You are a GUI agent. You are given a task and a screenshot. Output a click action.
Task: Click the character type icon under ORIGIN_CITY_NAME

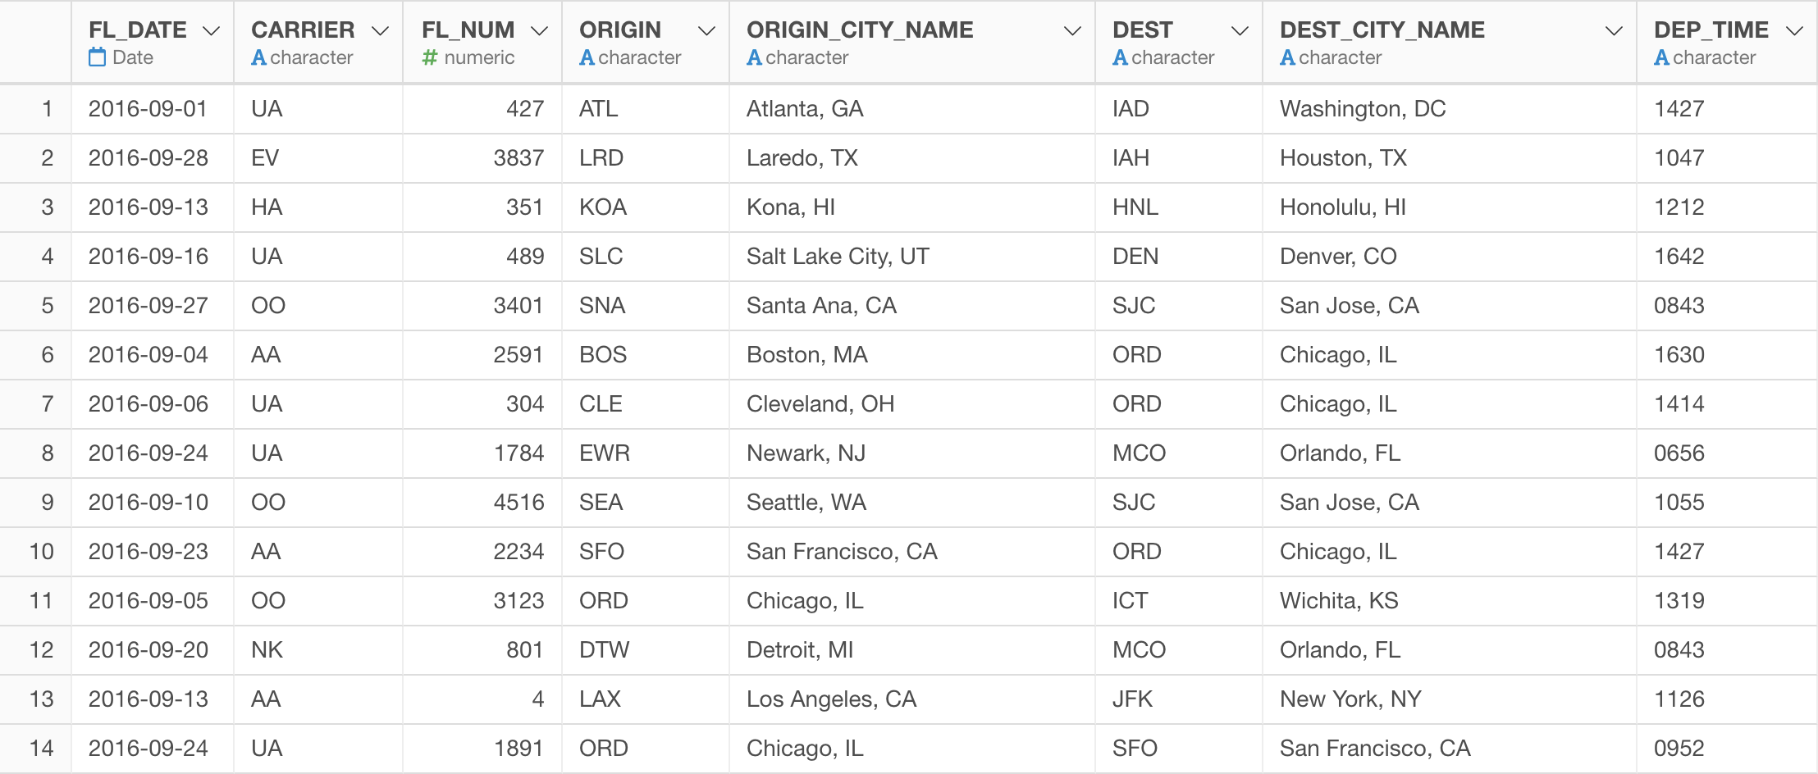tap(754, 57)
